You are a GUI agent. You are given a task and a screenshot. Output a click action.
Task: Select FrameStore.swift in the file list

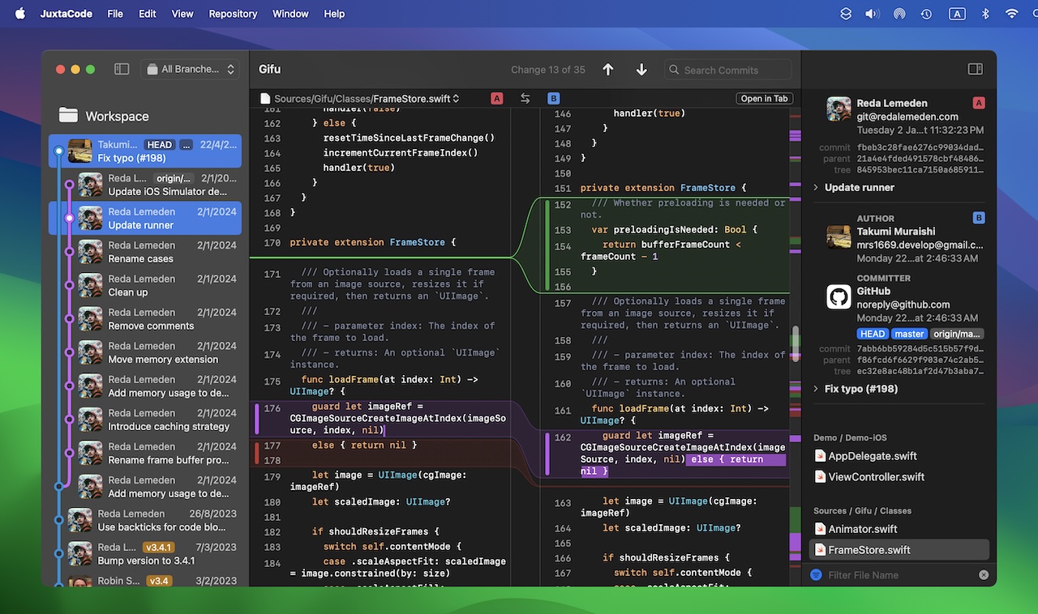pyautogui.click(x=899, y=550)
